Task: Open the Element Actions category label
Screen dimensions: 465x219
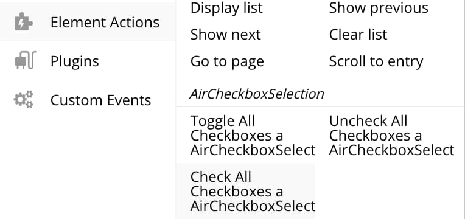Action: [x=105, y=23]
